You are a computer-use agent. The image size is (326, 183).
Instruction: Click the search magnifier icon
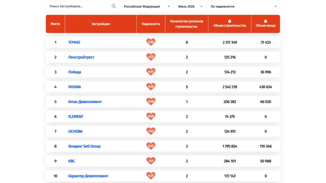[113, 6]
